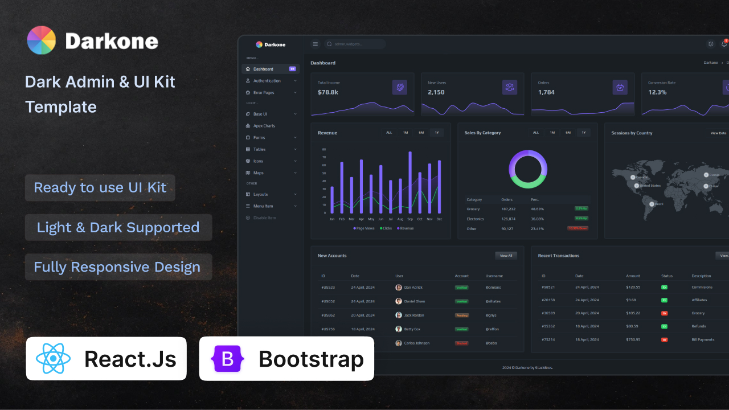Click View Data in Sessions by Country
The image size is (729, 410).
tap(718, 133)
